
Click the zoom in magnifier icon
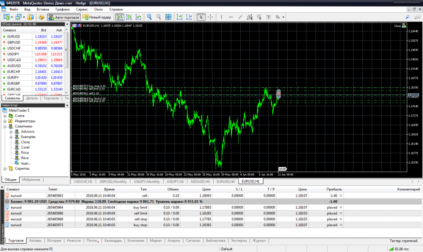pyautogui.click(x=149, y=17)
